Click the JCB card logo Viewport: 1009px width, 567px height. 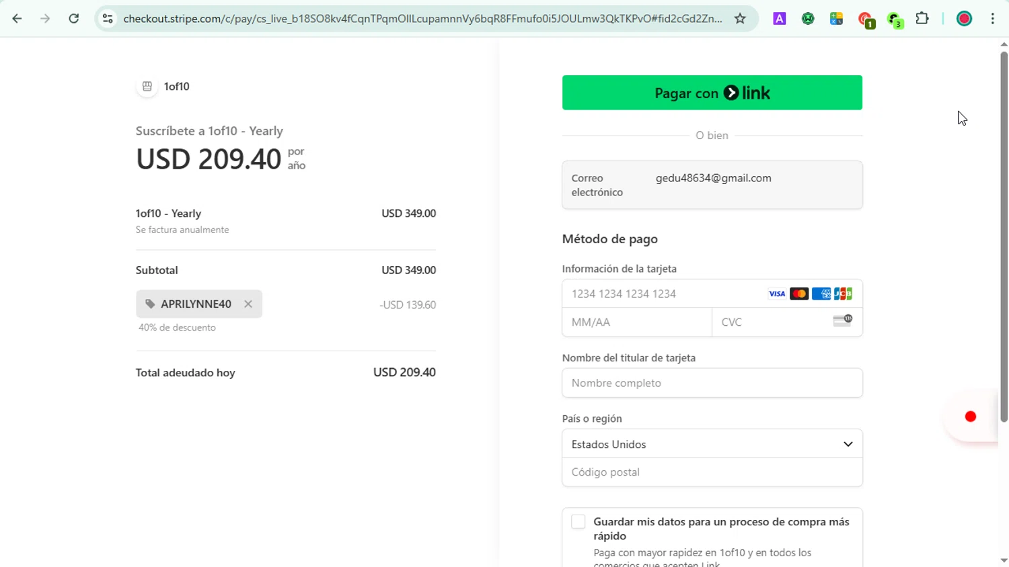(843, 294)
